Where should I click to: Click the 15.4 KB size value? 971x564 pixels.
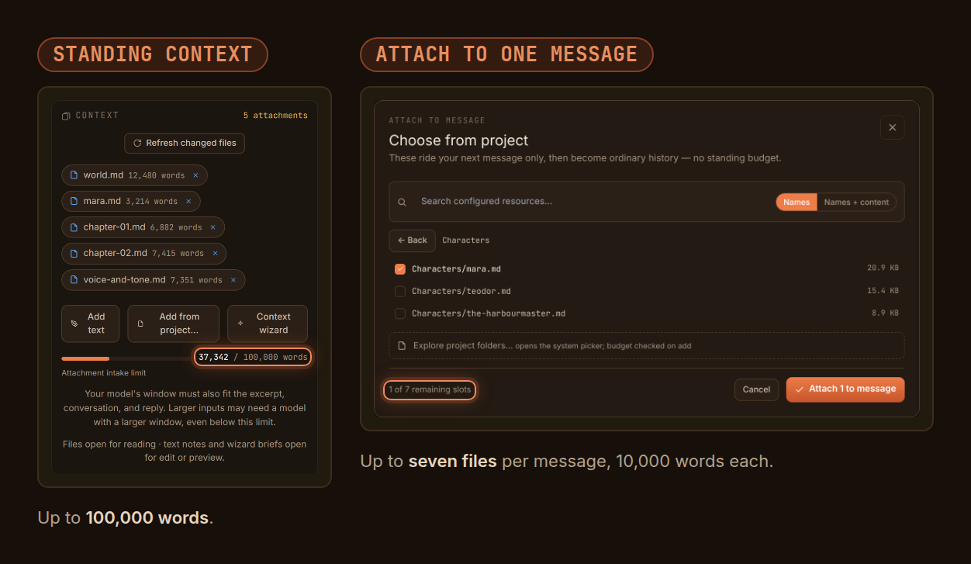point(883,291)
